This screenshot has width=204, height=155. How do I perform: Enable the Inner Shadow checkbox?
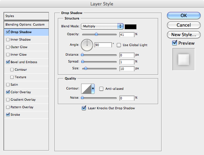[x=8, y=40]
